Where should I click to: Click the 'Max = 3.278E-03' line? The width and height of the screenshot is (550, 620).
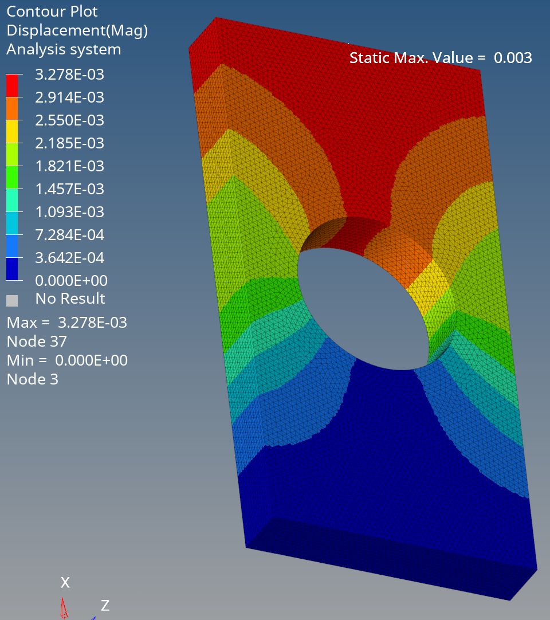pos(67,323)
